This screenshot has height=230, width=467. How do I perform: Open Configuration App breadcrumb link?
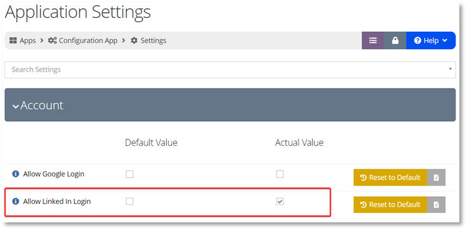(88, 41)
